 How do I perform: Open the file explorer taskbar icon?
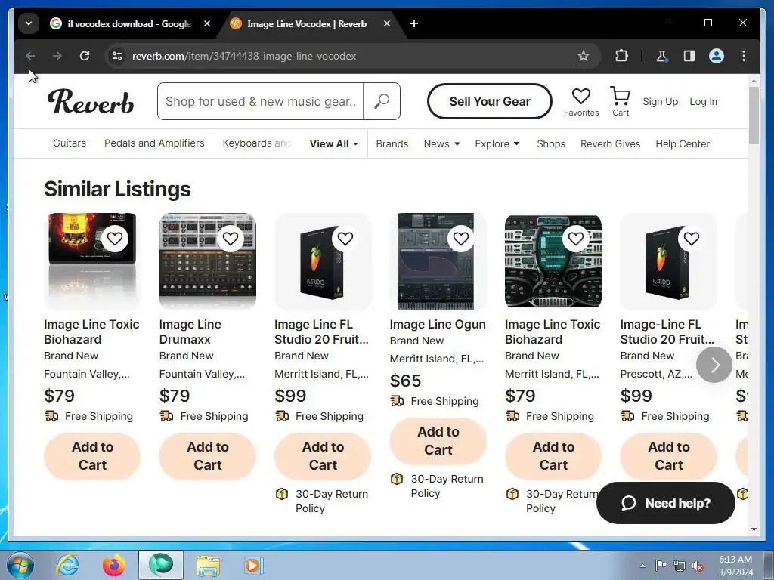tap(208, 565)
